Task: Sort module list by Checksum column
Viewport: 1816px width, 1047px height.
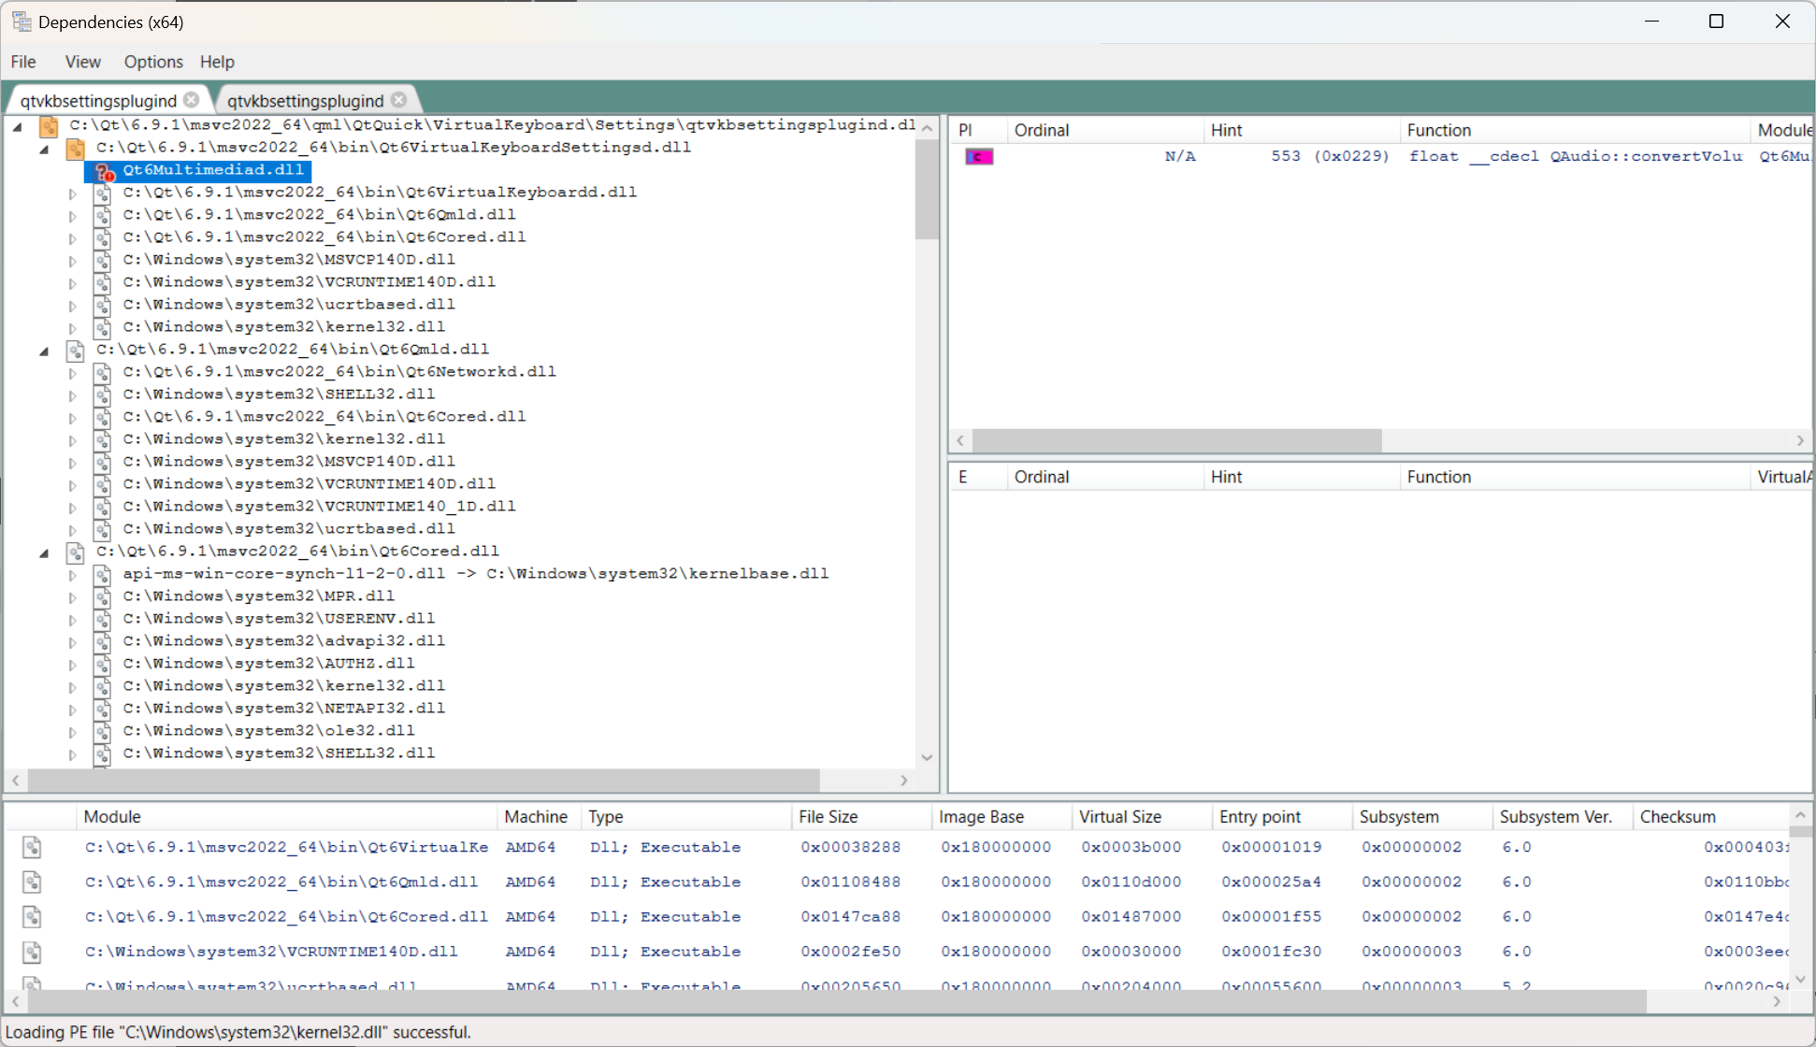Action: 1711,816
